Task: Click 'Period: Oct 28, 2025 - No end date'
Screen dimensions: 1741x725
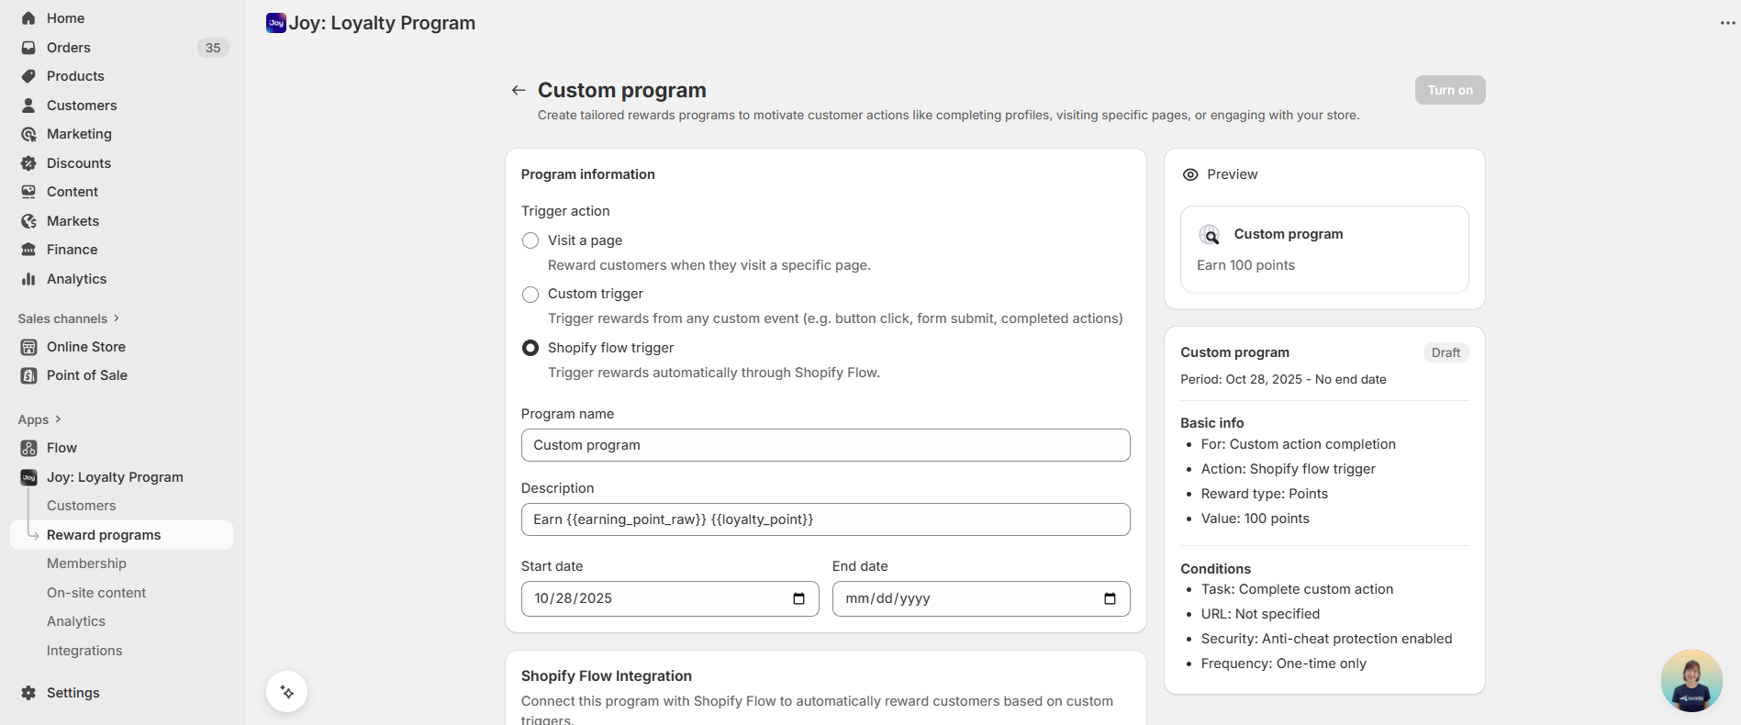Action: (x=1283, y=379)
